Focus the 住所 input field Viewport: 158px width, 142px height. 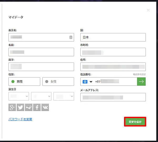[113, 67]
